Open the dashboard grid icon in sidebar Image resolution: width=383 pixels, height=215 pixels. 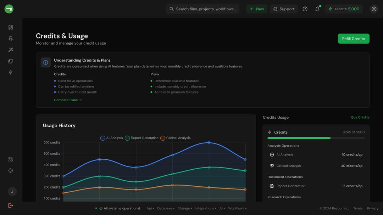(x=11, y=27)
